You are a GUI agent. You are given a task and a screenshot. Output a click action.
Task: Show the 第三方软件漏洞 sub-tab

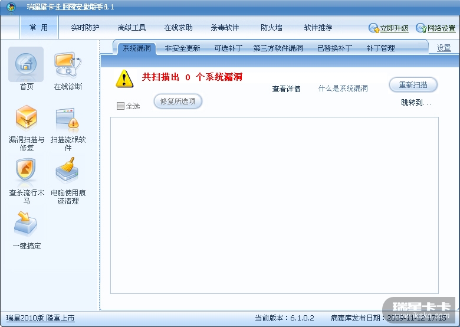[278, 48]
